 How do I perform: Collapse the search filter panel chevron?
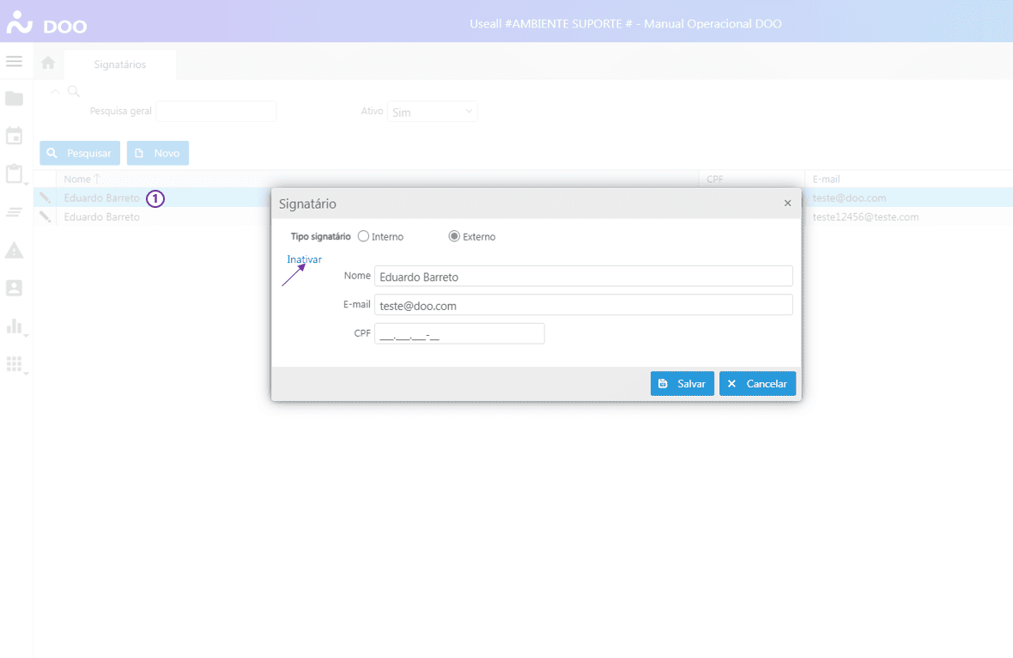click(55, 91)
